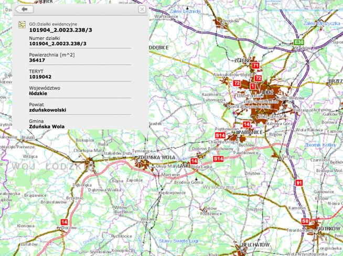
Task: Click the Klonowa village label
Action: pos(26,226)
